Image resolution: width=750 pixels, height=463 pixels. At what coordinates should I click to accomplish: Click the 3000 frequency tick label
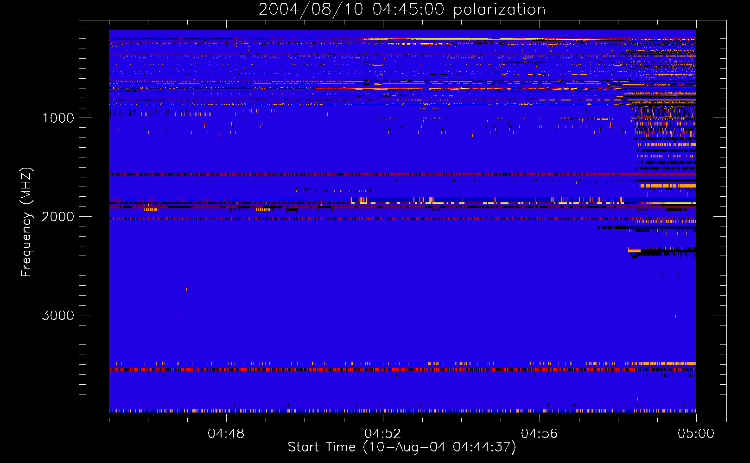58,315
